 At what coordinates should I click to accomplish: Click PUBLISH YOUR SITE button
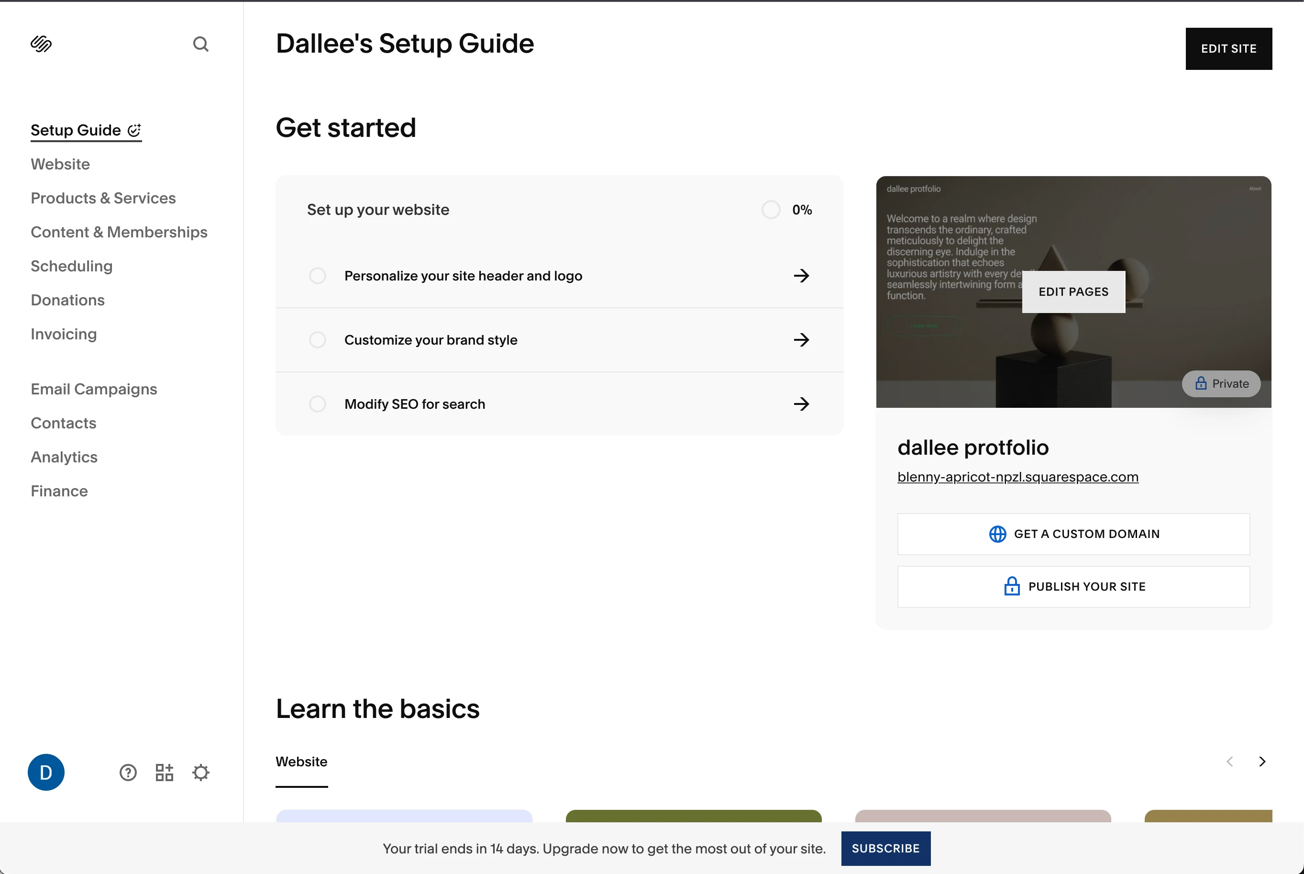coord(1073,586)
